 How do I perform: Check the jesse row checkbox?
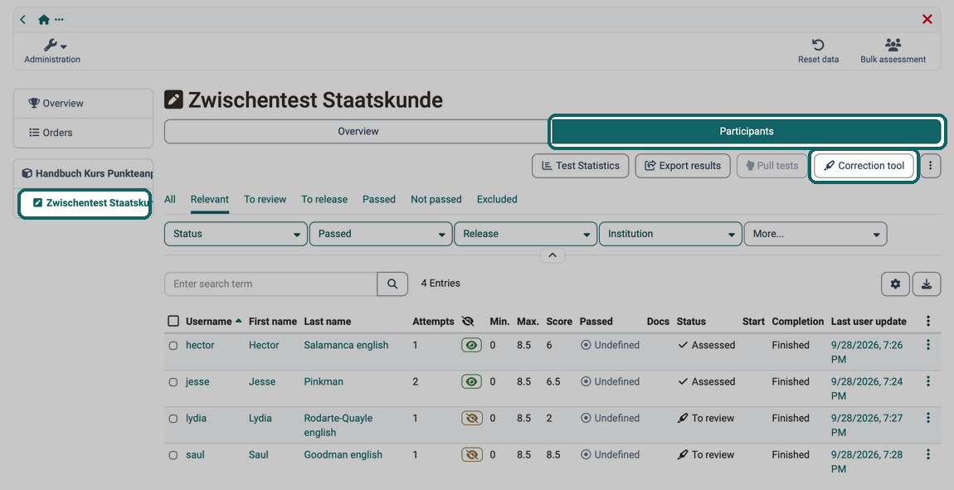[173, 381]
